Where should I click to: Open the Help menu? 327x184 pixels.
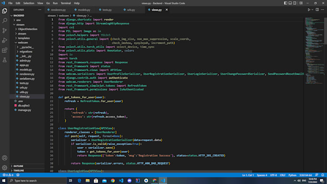[77, 3]
